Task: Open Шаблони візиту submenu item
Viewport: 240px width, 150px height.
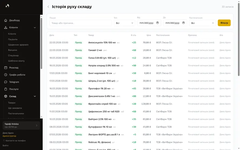Action: (x=16, y=61)
